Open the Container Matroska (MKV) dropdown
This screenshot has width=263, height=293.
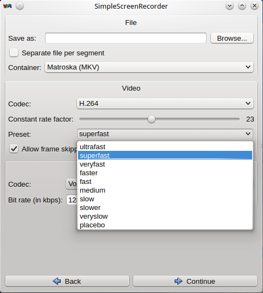click(149, 67)
